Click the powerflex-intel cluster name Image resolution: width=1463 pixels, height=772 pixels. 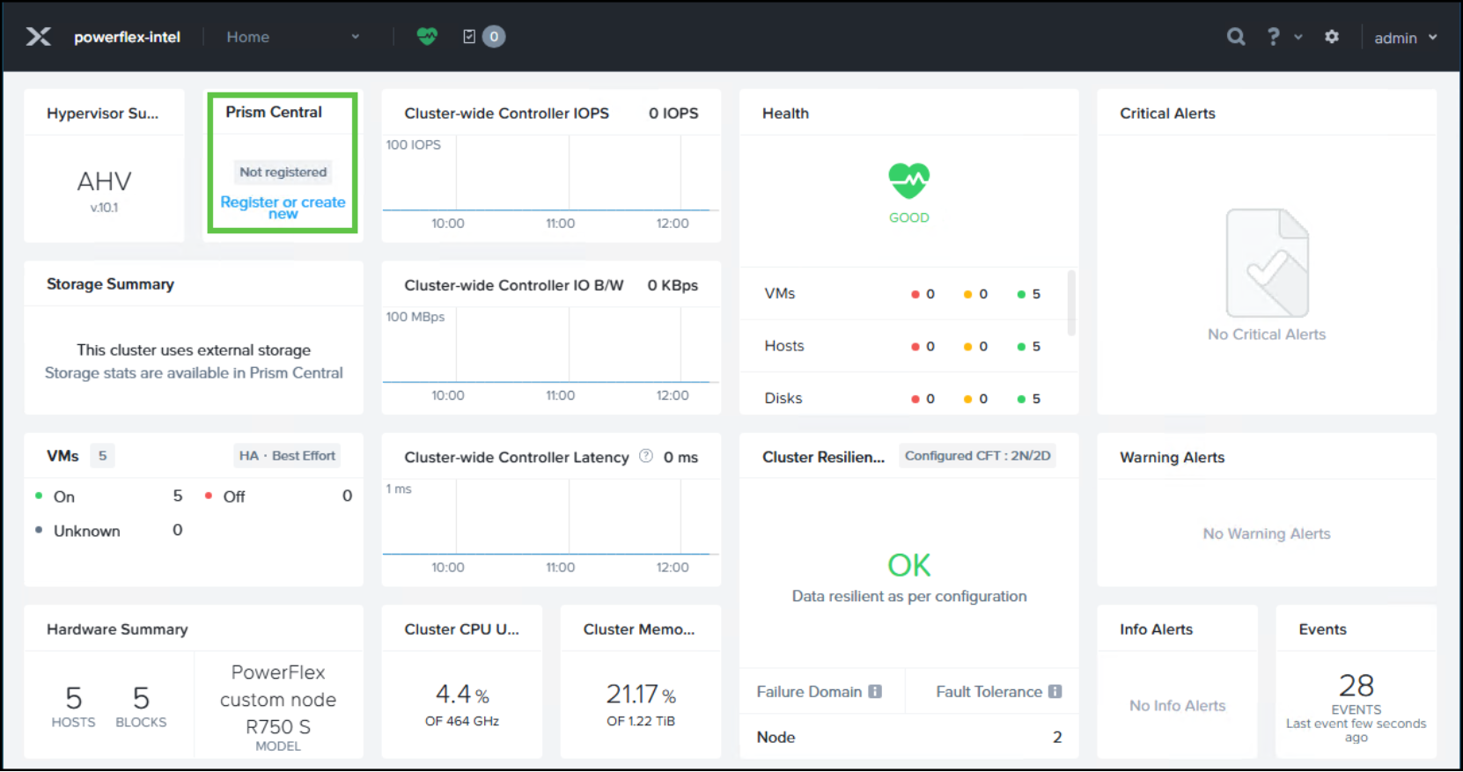point(127,37)
